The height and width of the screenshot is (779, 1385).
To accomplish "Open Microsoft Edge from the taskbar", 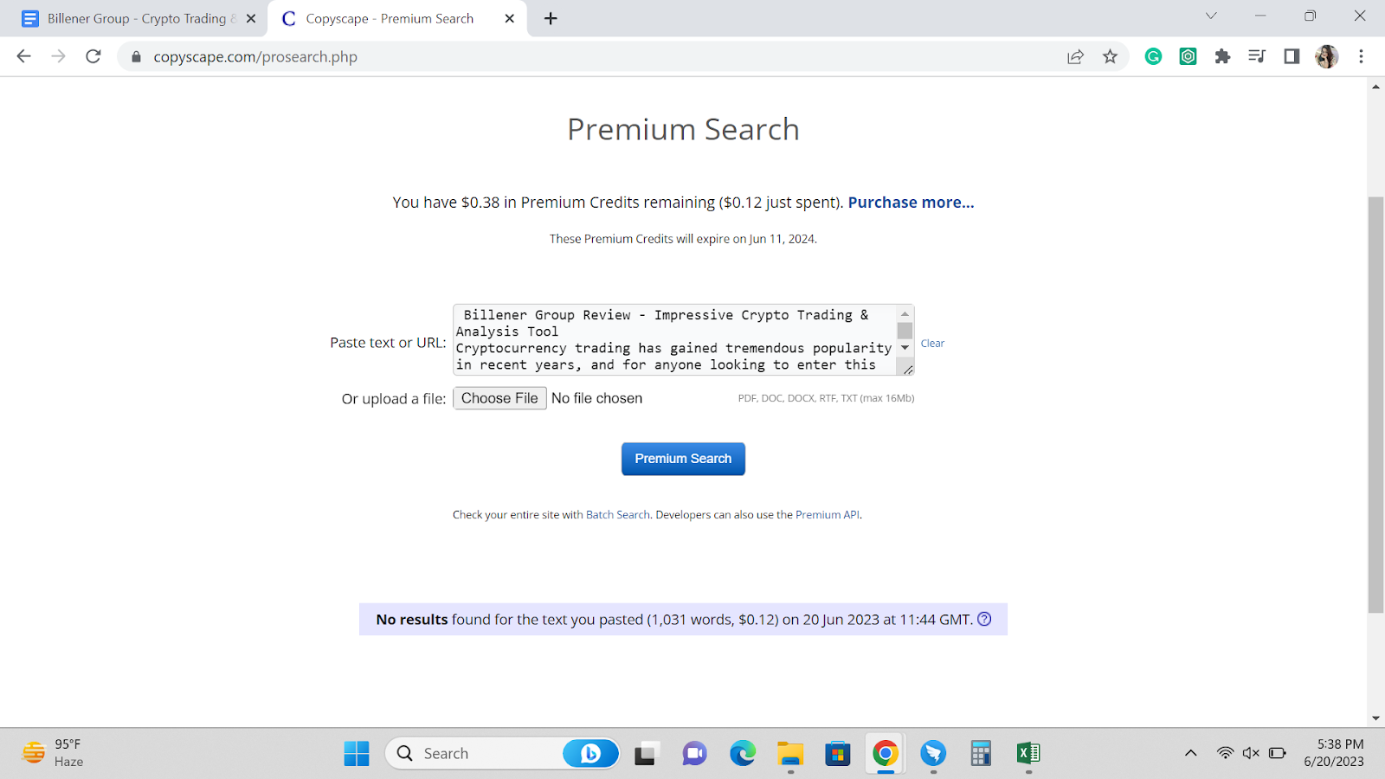I will [742, 754].
